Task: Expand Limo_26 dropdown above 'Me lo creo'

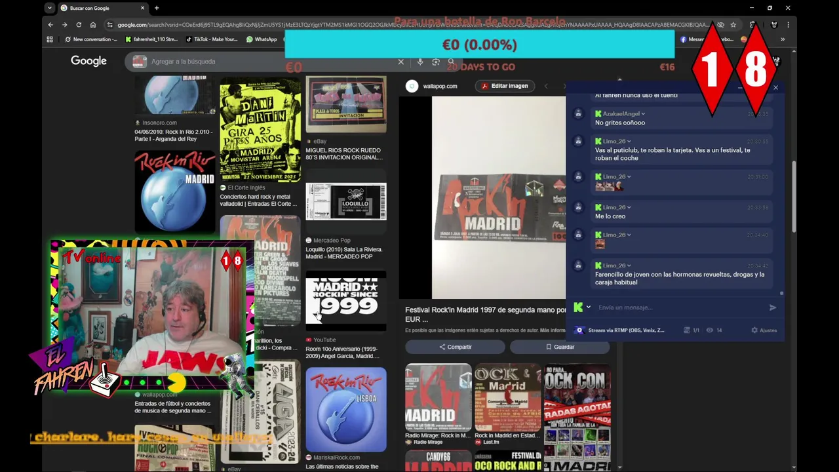Action: pyautogui.click(x=629, y=207)
